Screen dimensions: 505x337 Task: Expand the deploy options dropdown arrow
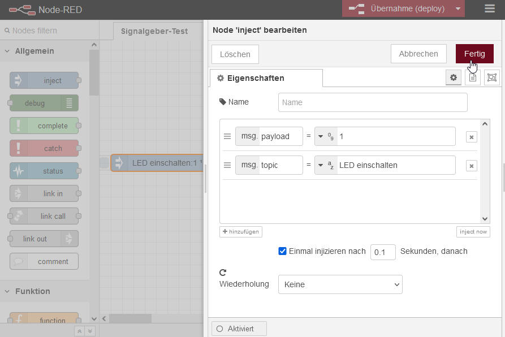(457, 8)
